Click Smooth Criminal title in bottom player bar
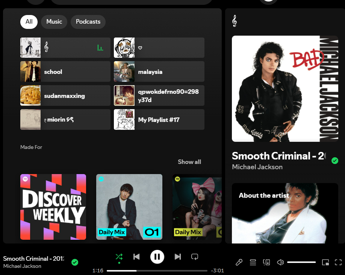Image resolution: width=345 pixels, height=275 pixels. [x=34, y=258]
